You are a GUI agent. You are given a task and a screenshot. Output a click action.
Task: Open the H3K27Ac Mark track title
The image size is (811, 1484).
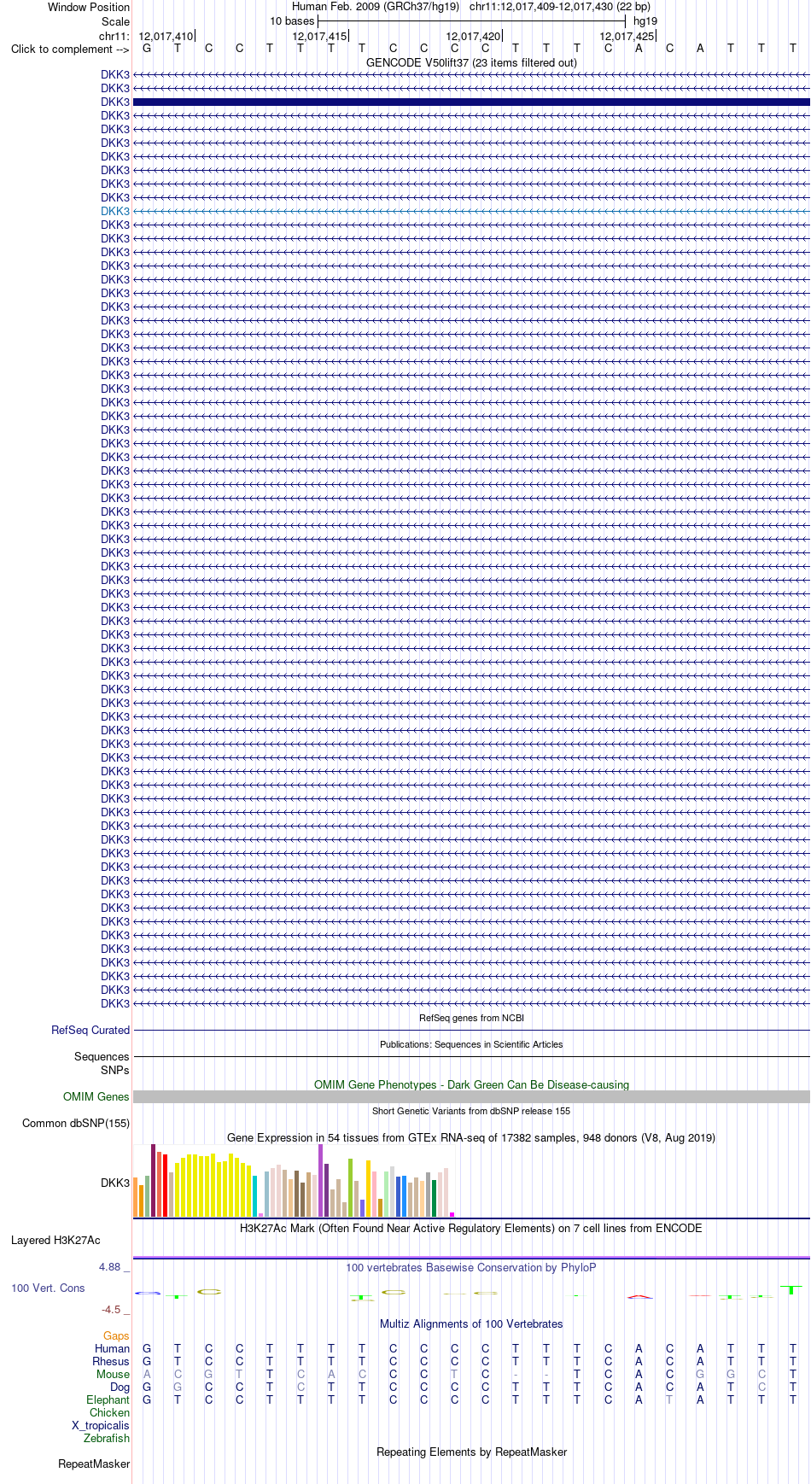[x=471, y=1228]
